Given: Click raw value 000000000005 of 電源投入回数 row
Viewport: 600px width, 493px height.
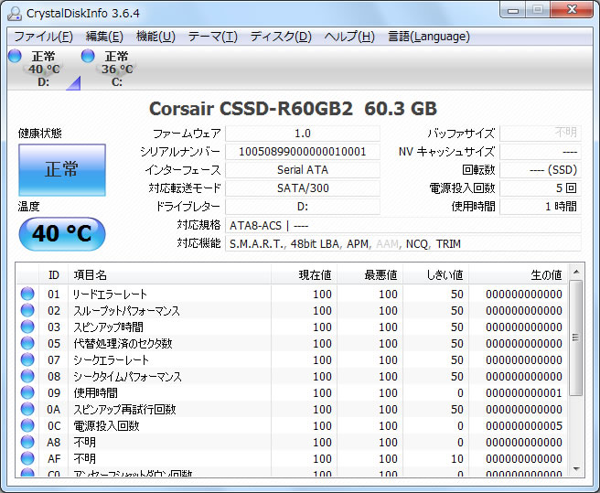Looking at the screenshot, I should (524, 425).
